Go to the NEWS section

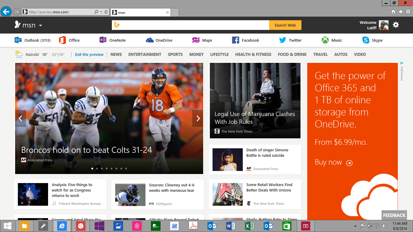point(116,54)
